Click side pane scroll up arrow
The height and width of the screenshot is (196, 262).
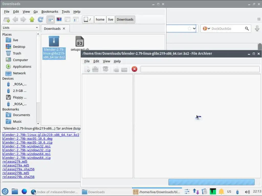coord(38,34)
